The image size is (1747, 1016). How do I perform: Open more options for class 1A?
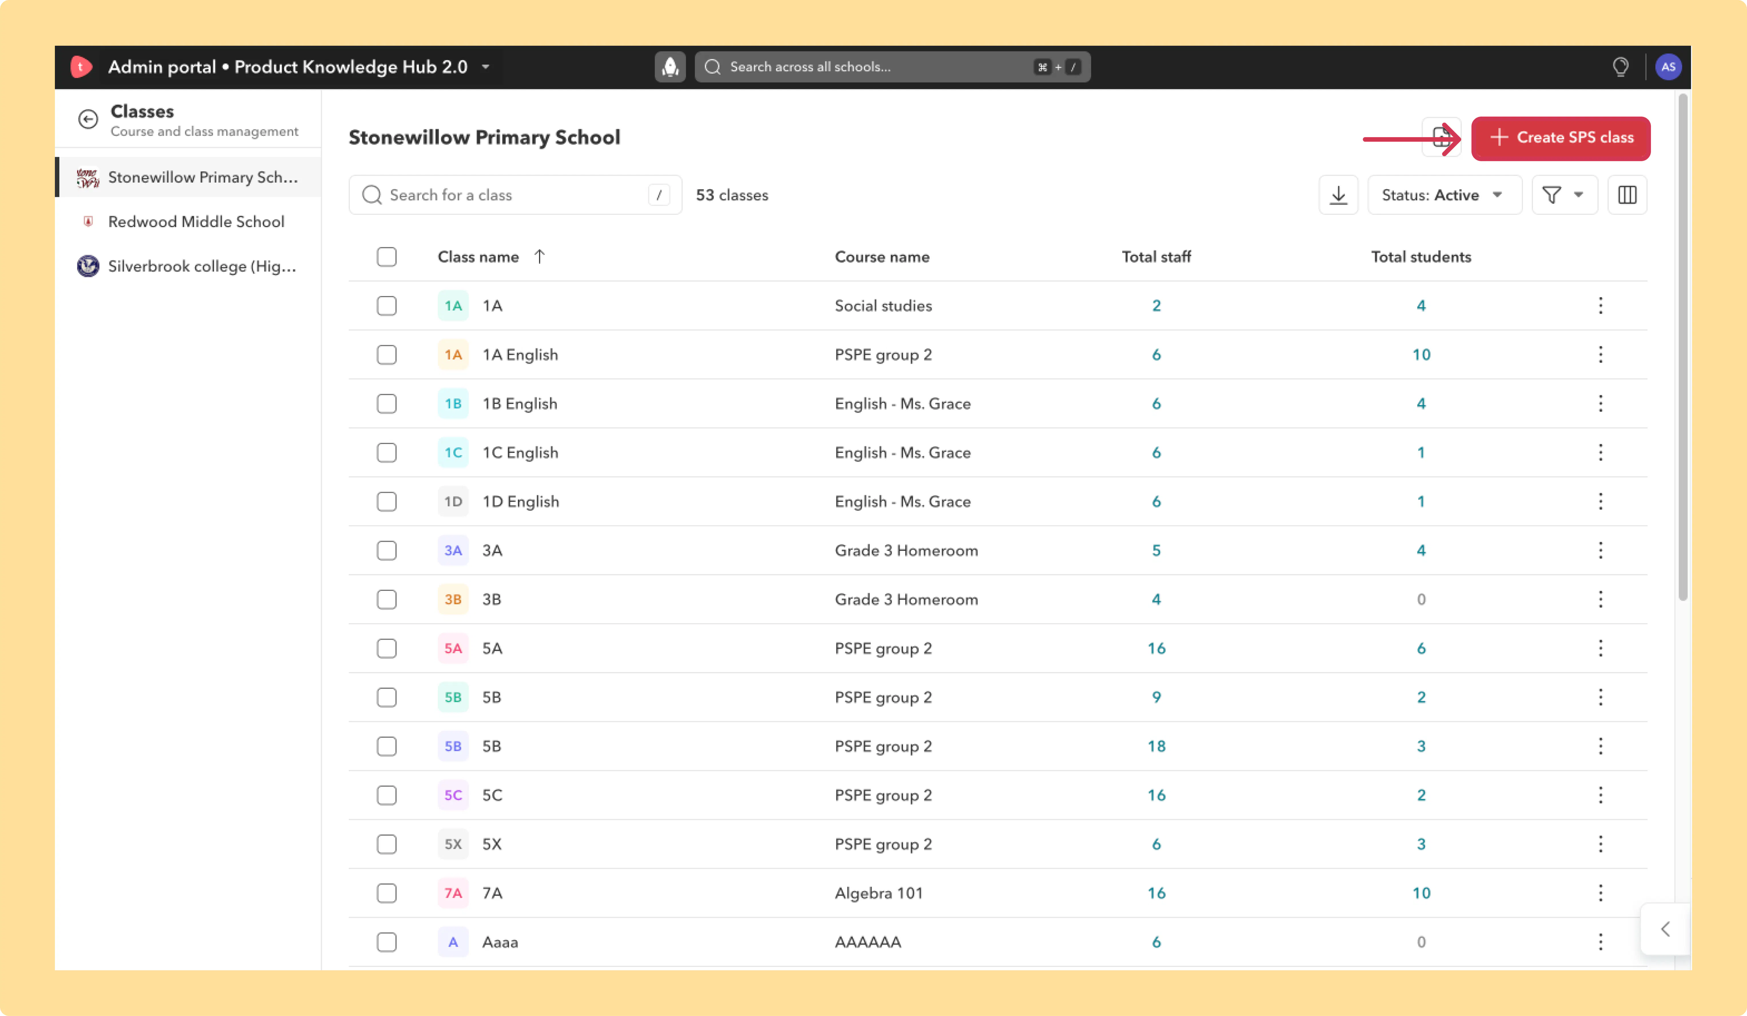click(1600, 306)
